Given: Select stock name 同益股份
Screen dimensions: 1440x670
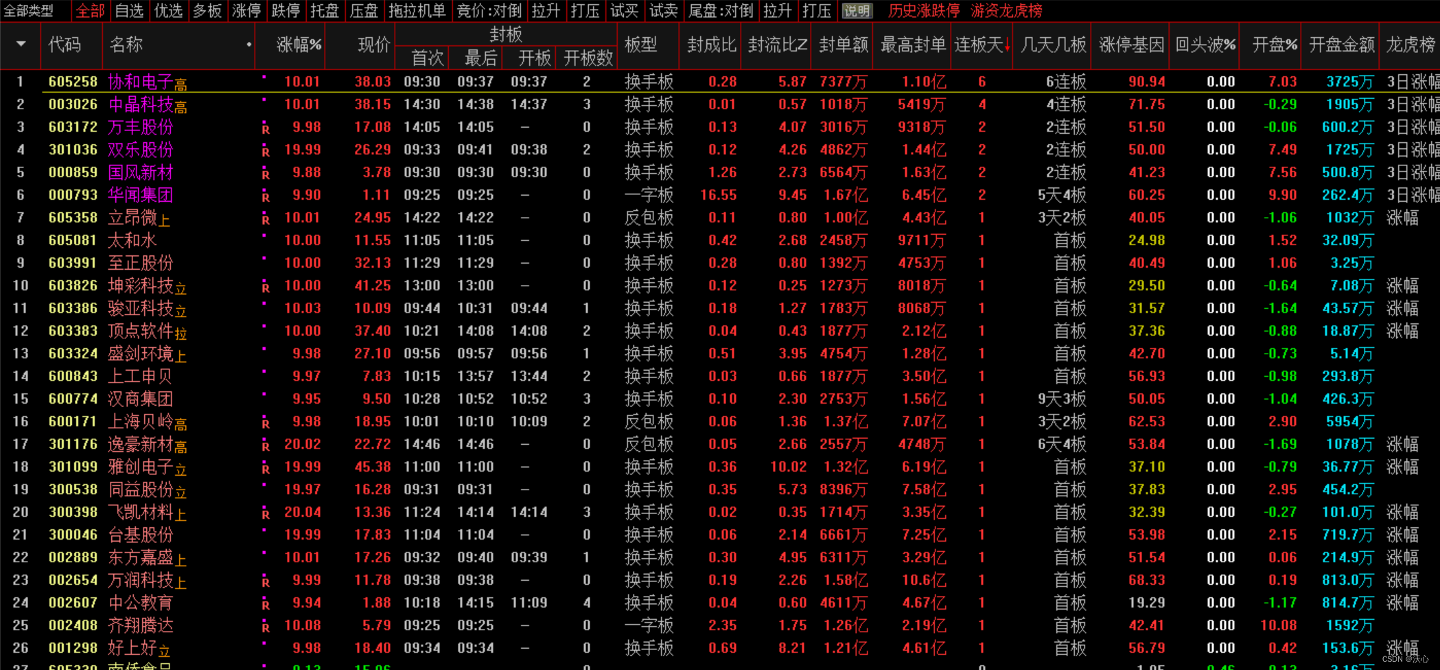Looking at the screenshot, I should 140,489.
